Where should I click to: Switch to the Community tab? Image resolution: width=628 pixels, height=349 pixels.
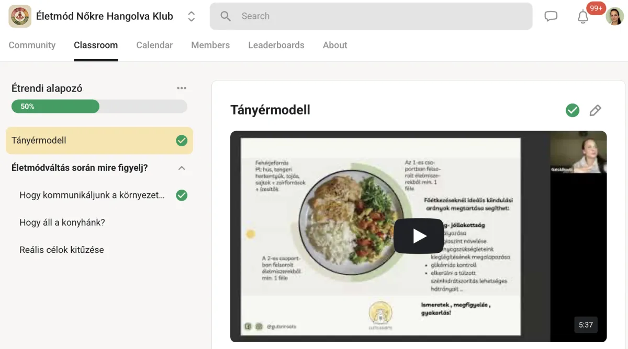32,45
